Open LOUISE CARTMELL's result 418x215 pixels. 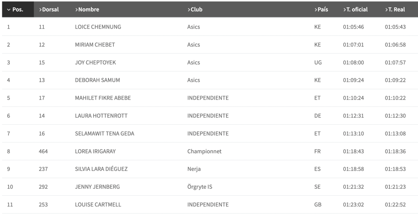(98, 205)
